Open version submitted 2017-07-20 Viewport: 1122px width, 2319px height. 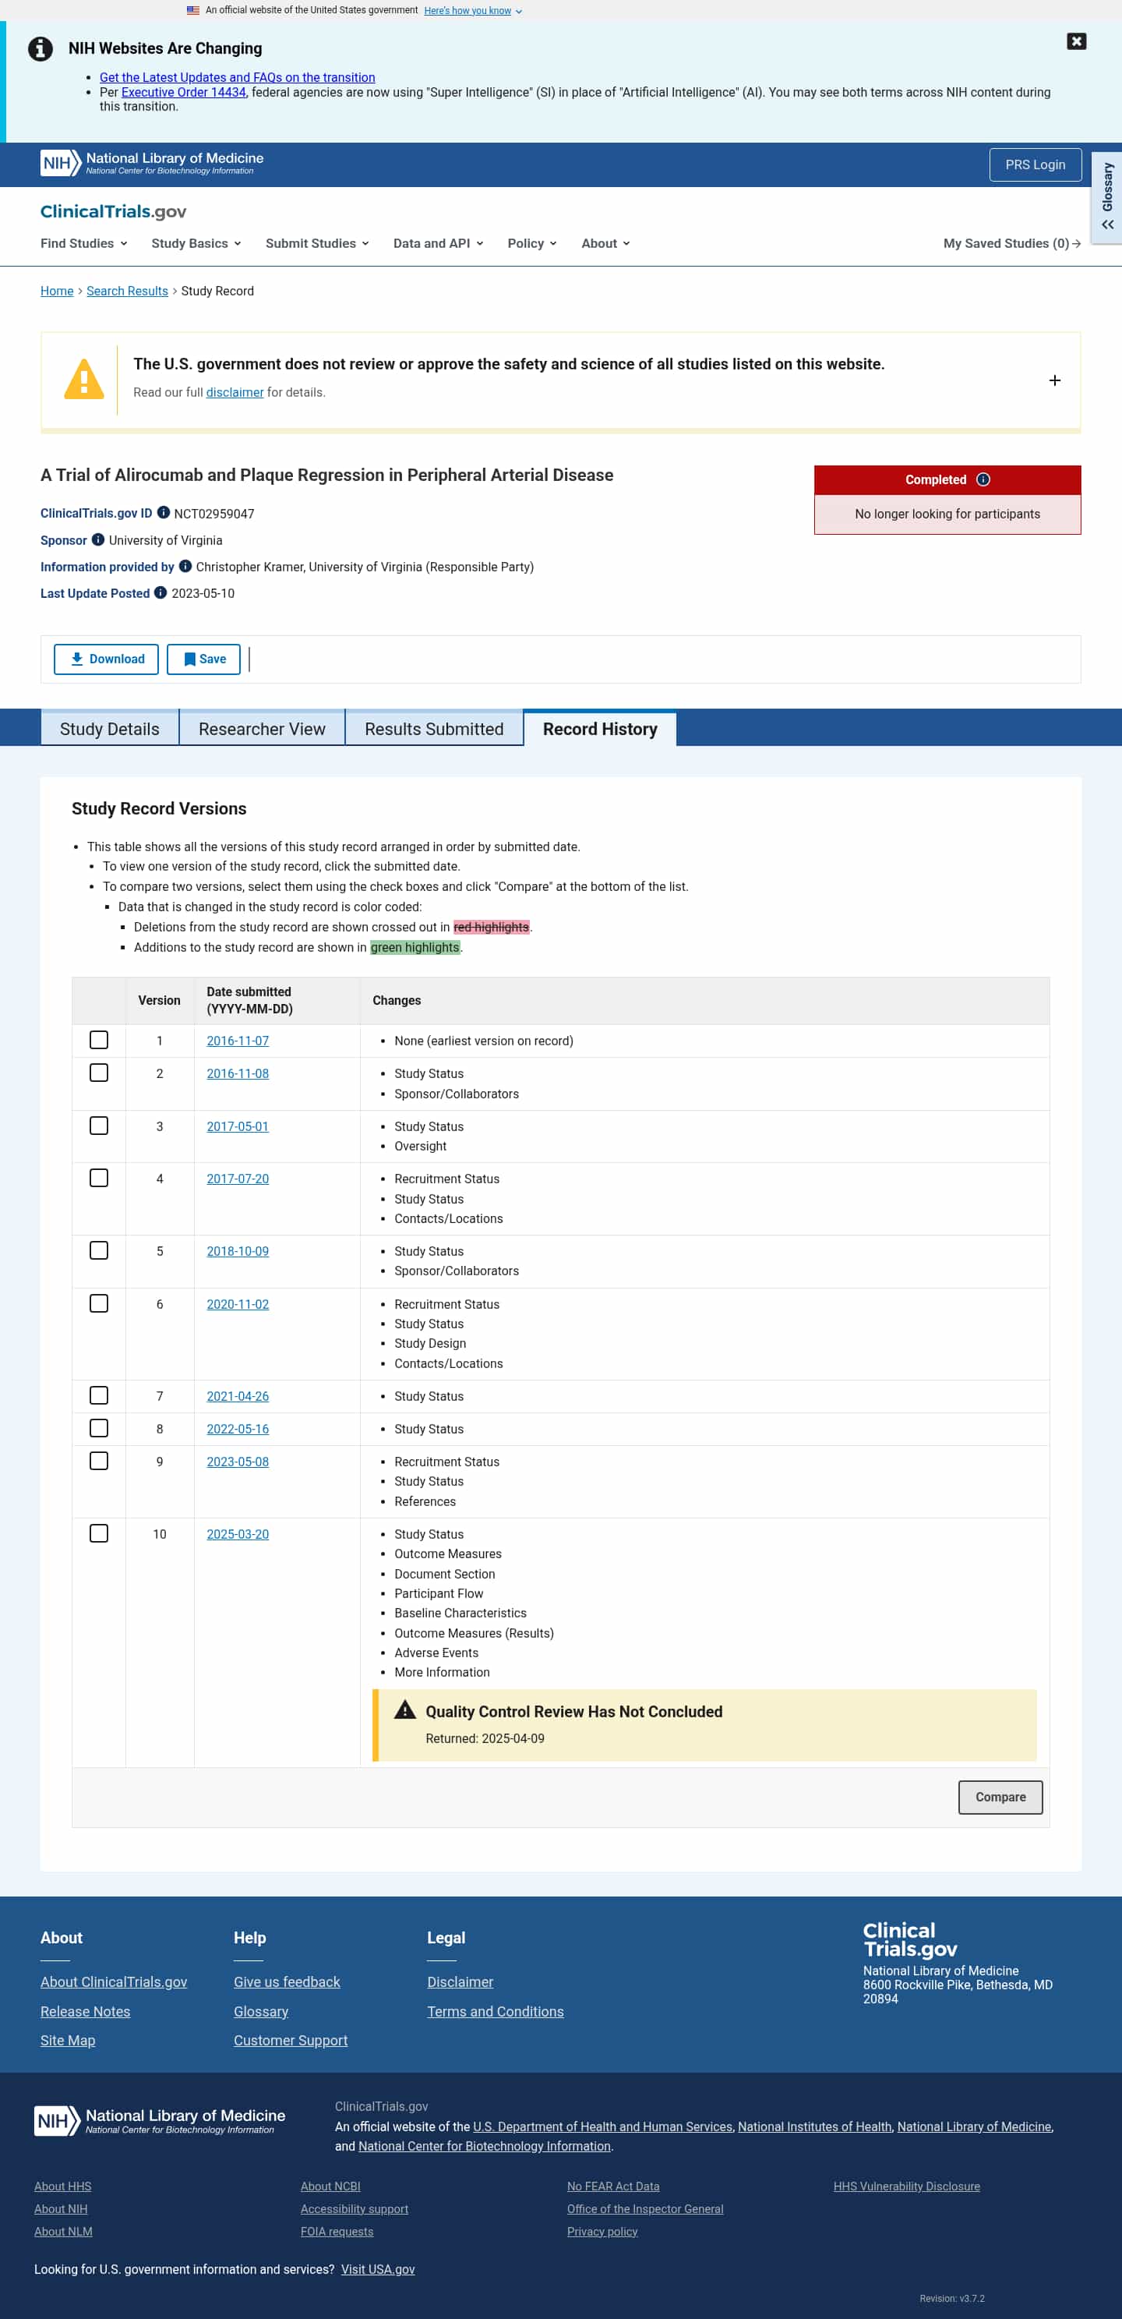(x=238, y=1179)
